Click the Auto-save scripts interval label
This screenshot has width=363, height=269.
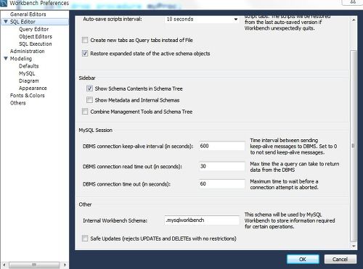113,19
